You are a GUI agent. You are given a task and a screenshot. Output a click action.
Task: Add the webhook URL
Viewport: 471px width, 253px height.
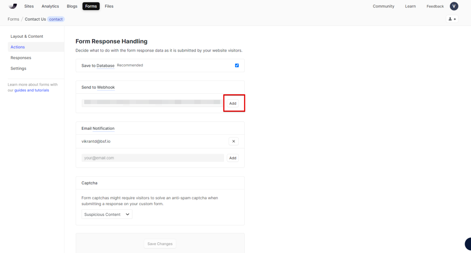pyautogui.click(x=233, y=103)
